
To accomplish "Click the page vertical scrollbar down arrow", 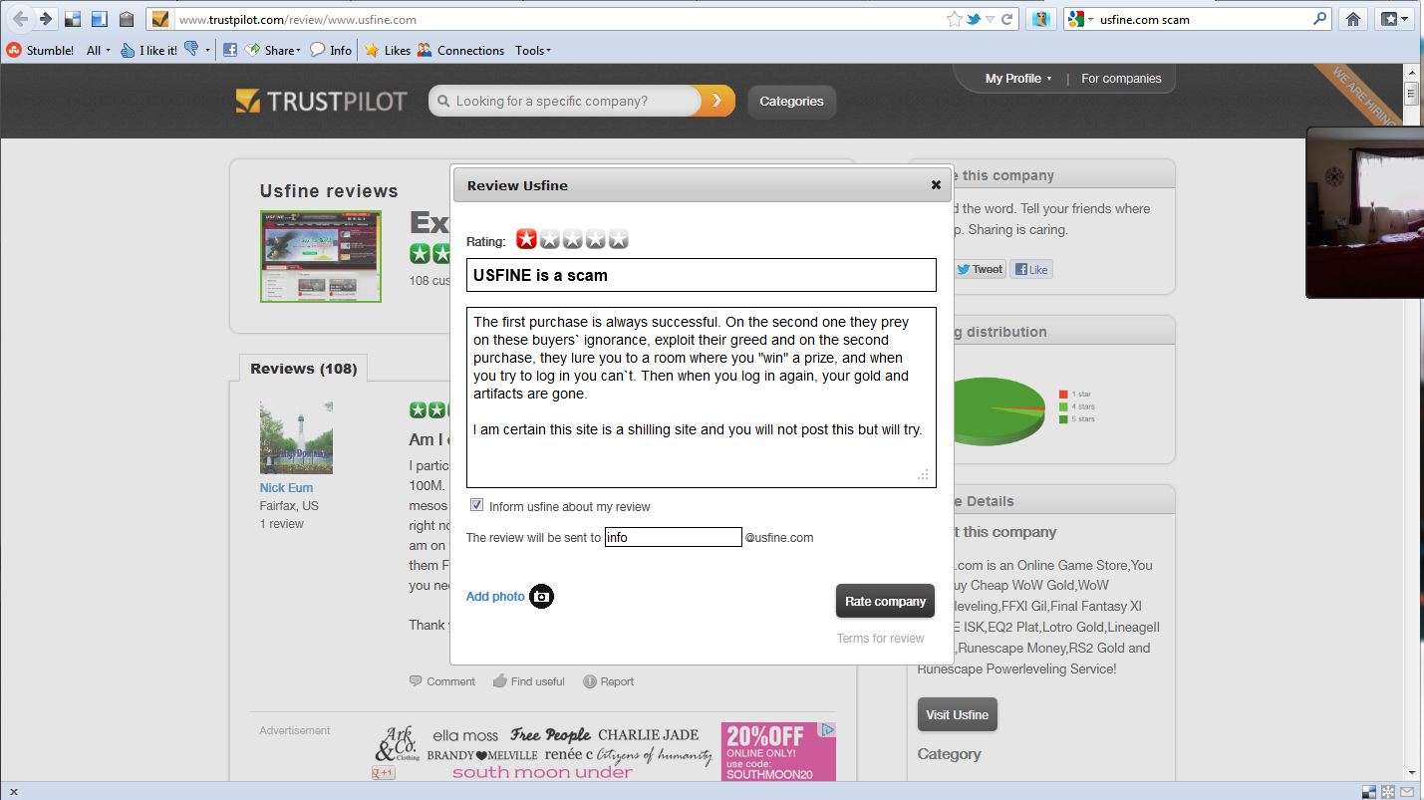I will [1412, 772].
